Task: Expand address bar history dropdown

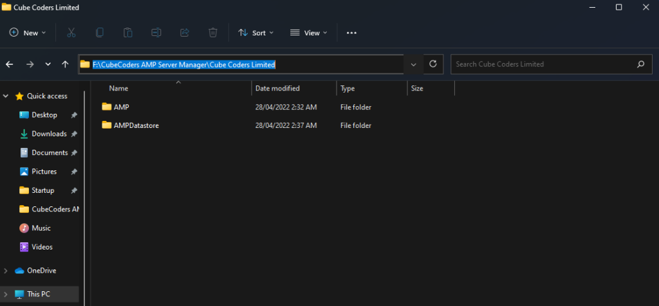Action: [414, 64]
